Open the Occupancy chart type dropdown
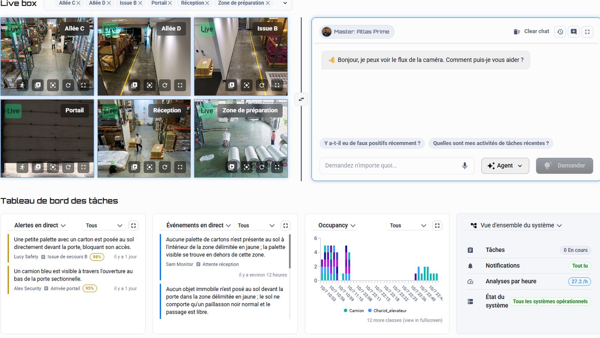Screen dimensions: 600x338 tap(337, 225)
